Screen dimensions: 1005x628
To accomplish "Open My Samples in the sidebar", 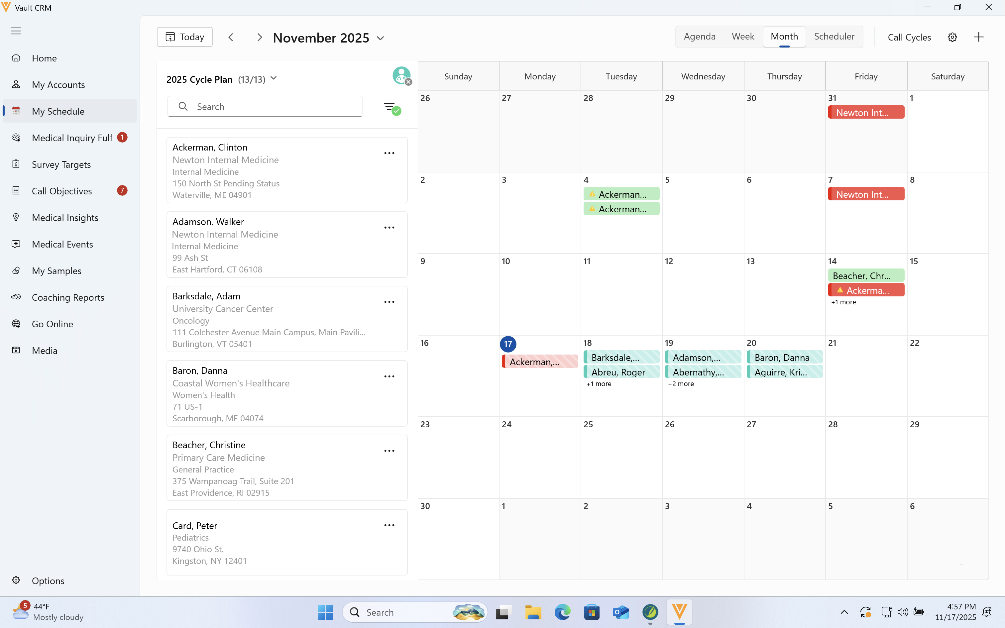I will pos(56,271).
